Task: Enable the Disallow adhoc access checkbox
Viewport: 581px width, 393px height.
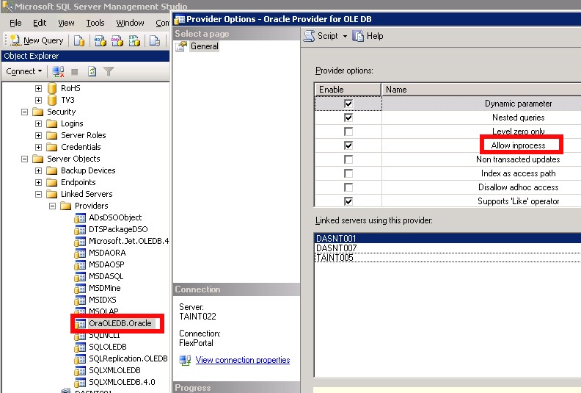Action: (x=348, y=187)
